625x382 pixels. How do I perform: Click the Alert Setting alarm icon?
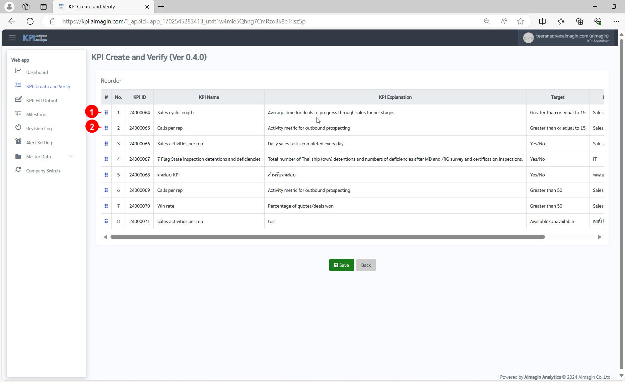coord(18,142)
